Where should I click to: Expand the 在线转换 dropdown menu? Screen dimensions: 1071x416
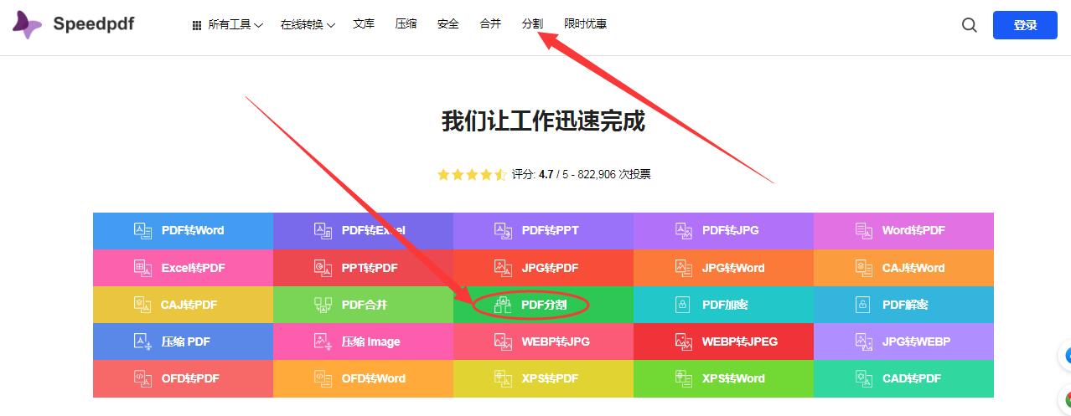(308, 25)
